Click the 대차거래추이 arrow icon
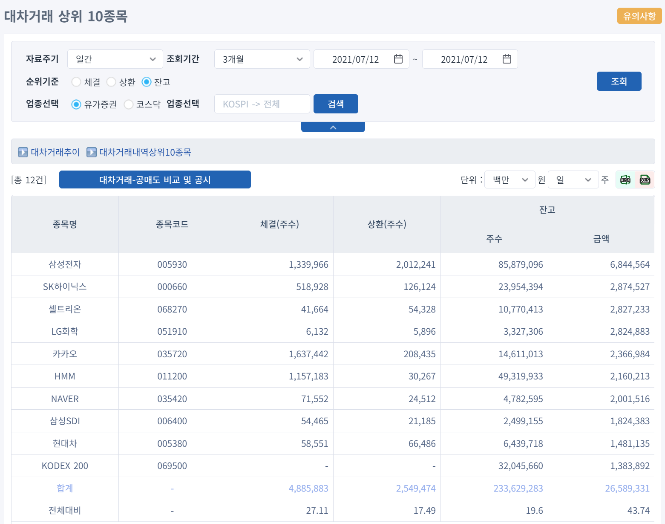The width and height of the screenshot is (665, 524). pos(23,152)
